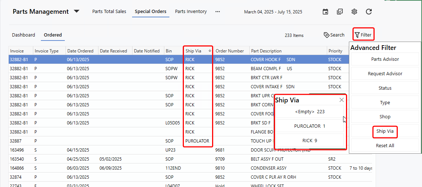Select the Status filter option
This screenshot has height=187, width=422.
pyautogui.click(x=385, y=88)
